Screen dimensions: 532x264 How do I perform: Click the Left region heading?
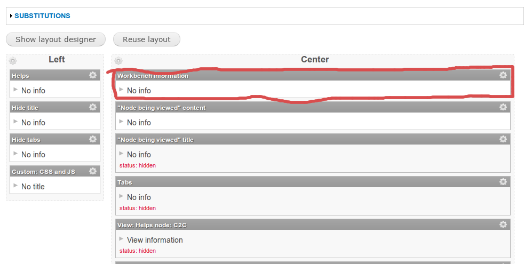57,59
